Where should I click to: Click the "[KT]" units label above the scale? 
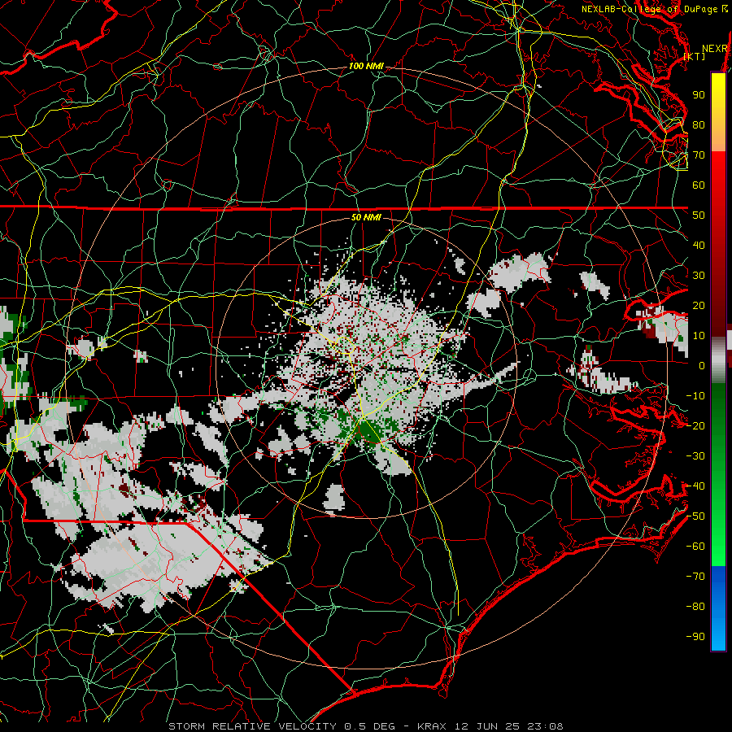pos(695,56)
